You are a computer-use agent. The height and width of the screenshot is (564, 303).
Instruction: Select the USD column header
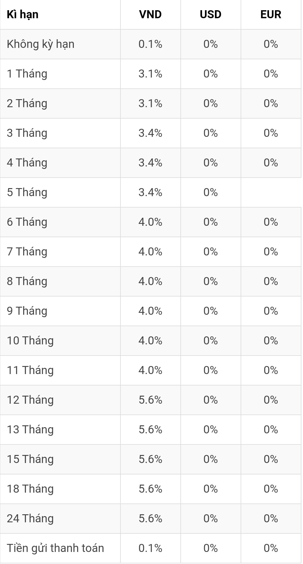pyautogui.click(x=211, y=15)
